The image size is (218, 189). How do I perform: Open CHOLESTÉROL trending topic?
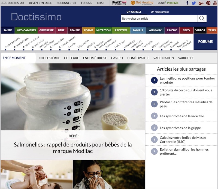coord(49,58)
